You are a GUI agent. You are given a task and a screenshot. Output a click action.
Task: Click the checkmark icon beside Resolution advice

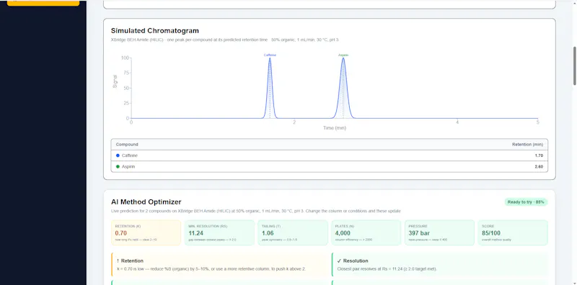click(x=339, y=261)
